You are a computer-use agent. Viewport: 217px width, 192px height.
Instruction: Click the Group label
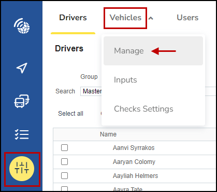89,77
